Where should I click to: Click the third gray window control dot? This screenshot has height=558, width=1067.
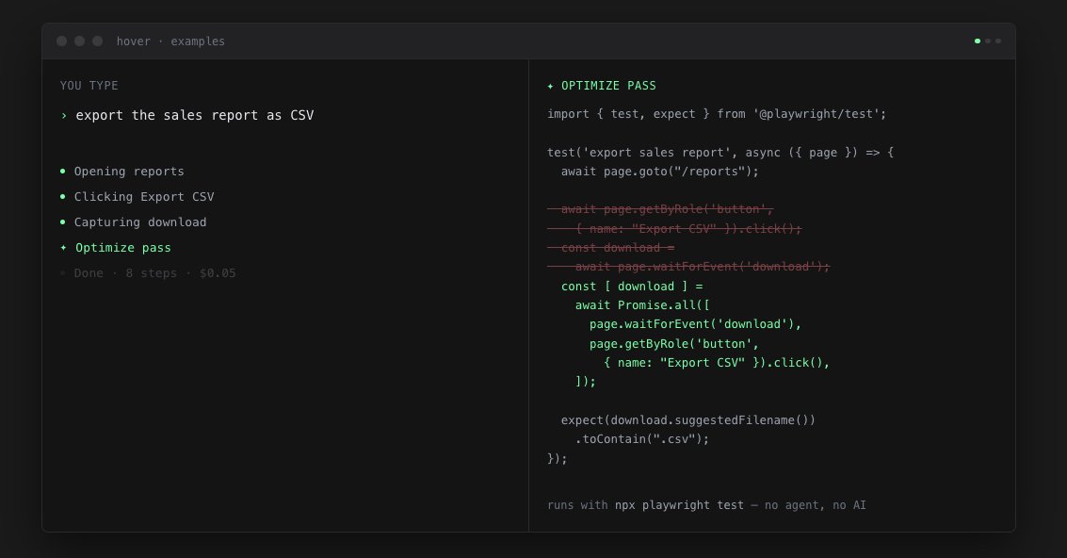point(97,41)
